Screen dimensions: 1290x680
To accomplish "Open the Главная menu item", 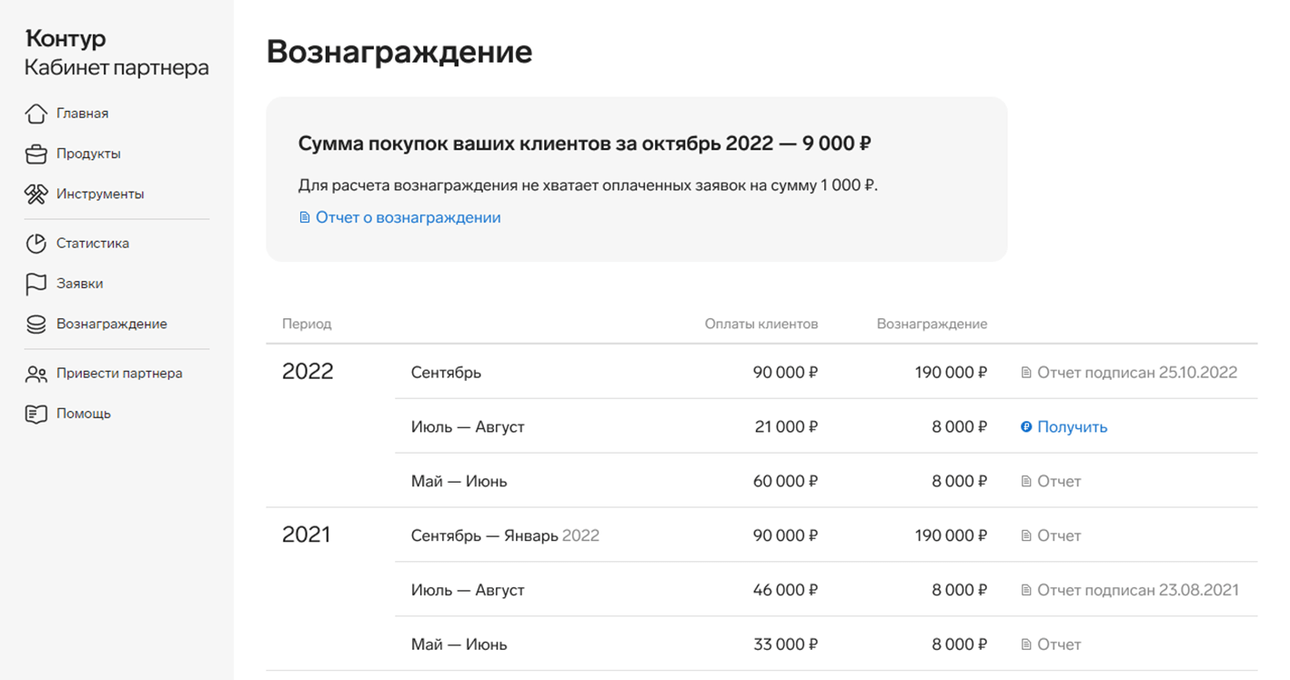I will (82, 114).
